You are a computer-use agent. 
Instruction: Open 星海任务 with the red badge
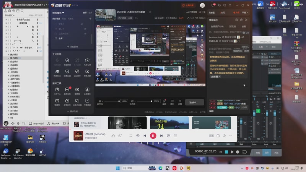[67, 91]
